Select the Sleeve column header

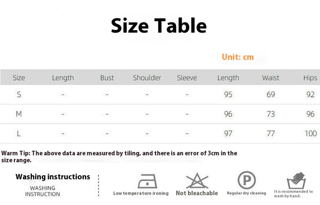click(x=187, y=78)
